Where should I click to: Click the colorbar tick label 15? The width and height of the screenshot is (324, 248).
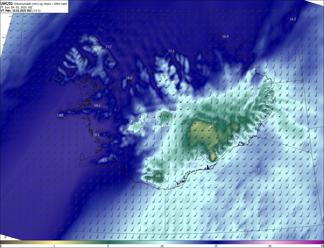pos(216,246)
